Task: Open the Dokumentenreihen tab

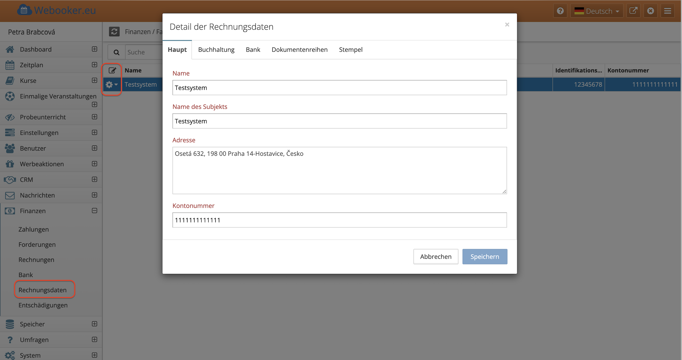Action: click(299, 50)
